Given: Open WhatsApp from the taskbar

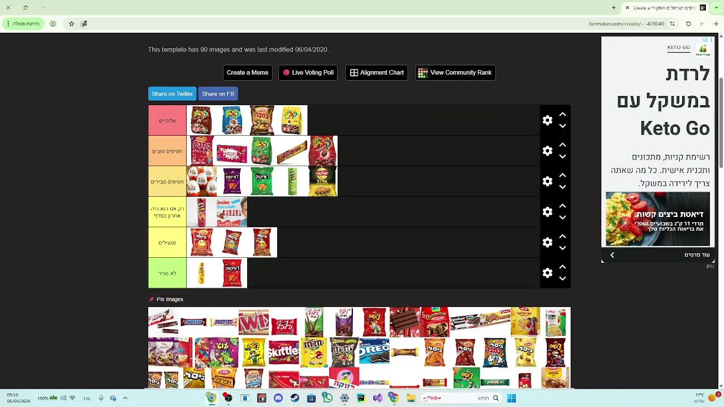Looking at the screenshot, I should click(x=327, y=398).
